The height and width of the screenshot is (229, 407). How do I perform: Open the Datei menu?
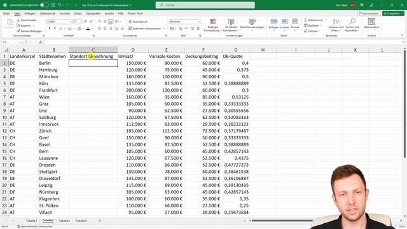(6, 13)
